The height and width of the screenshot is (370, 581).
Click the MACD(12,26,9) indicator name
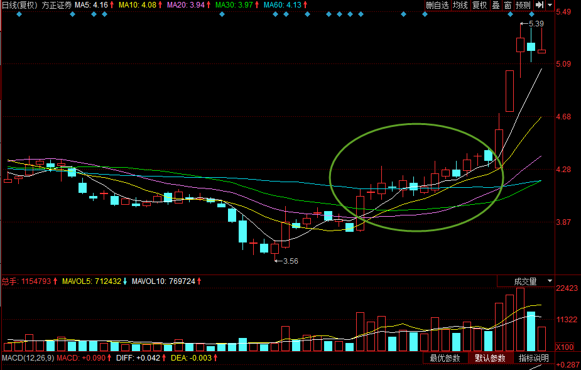click(28, 358)
